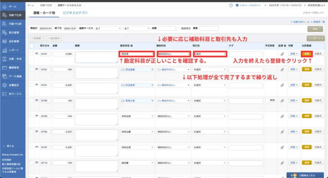Screen dimensions: 328x178
Task: Click 対象外 button for the -166 row
Action: [x=318, y=69]
